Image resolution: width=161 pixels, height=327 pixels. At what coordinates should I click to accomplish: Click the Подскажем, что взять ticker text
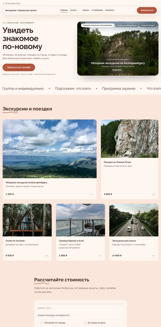[73, 89]
